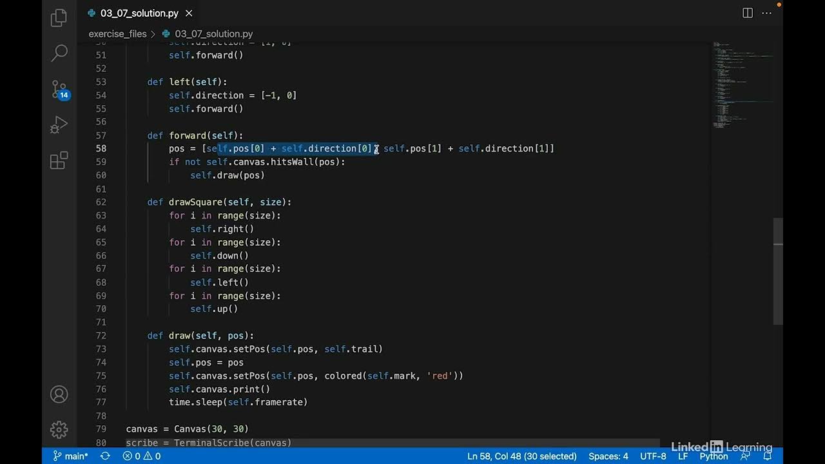Click 'def forward(self):' on line 57
The height and width of the screenshot is (464, 825).
(x=195, y=135)
